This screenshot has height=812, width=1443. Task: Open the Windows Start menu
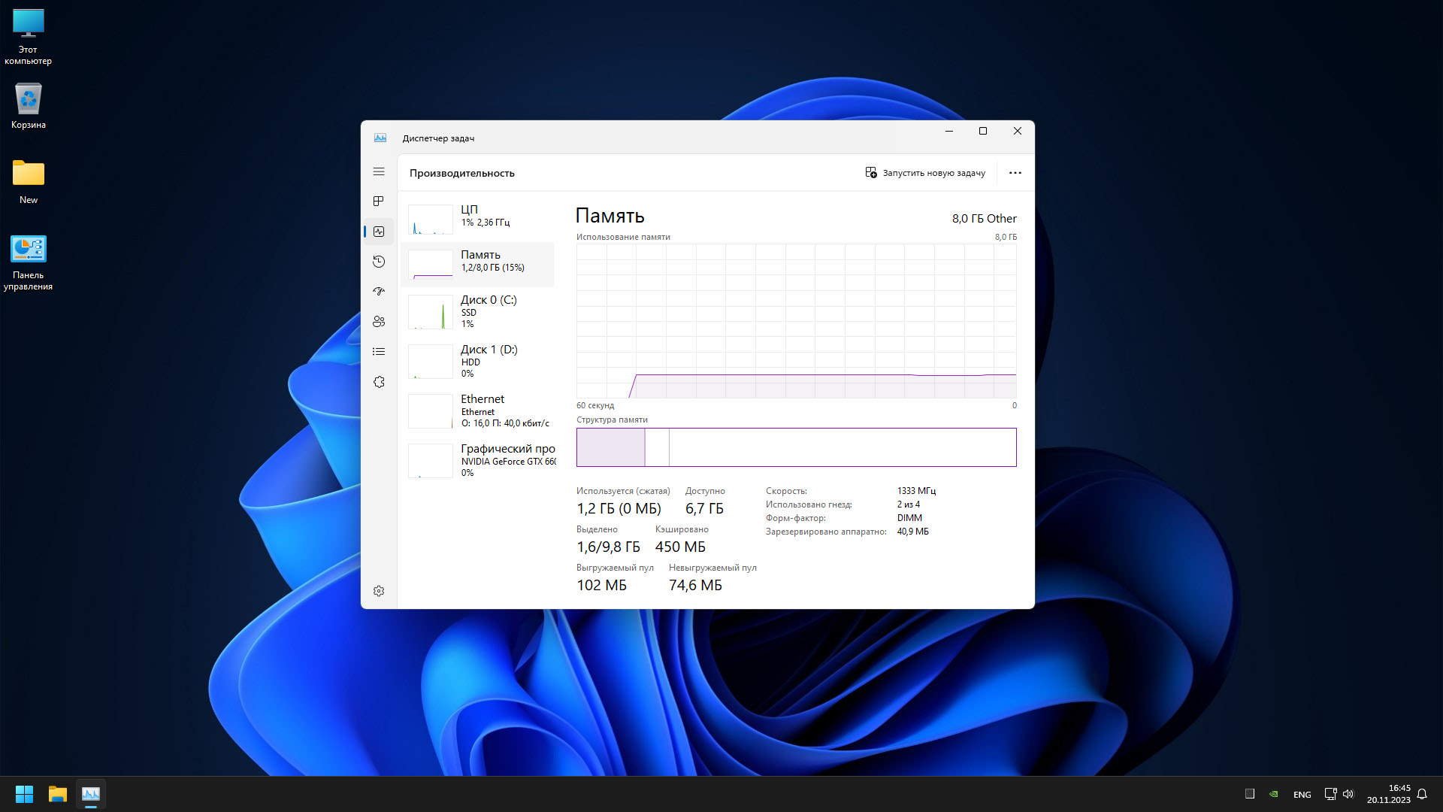pyautogui.click(x=24, y=794)
